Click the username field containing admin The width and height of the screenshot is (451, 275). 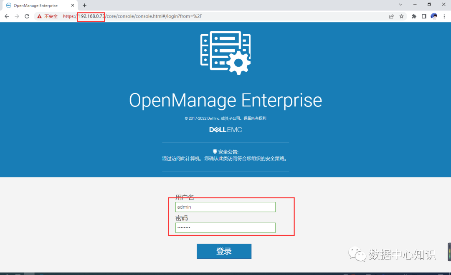pyautogui.click(x=225, y=207)
